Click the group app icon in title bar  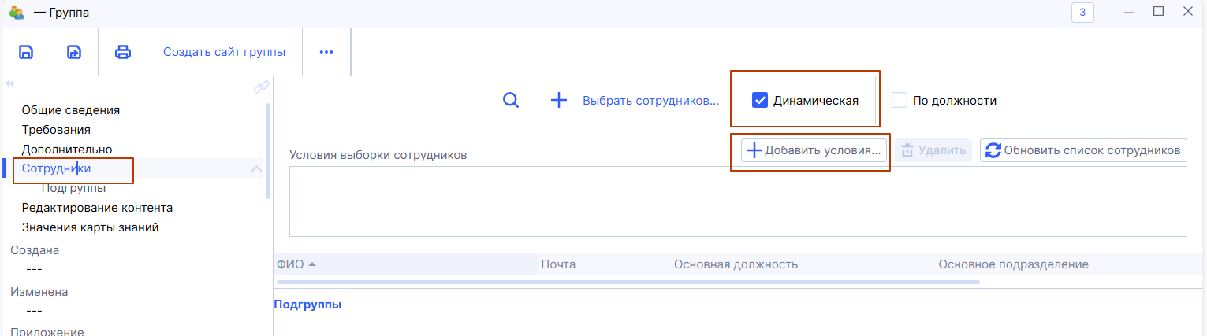[16, 12]
